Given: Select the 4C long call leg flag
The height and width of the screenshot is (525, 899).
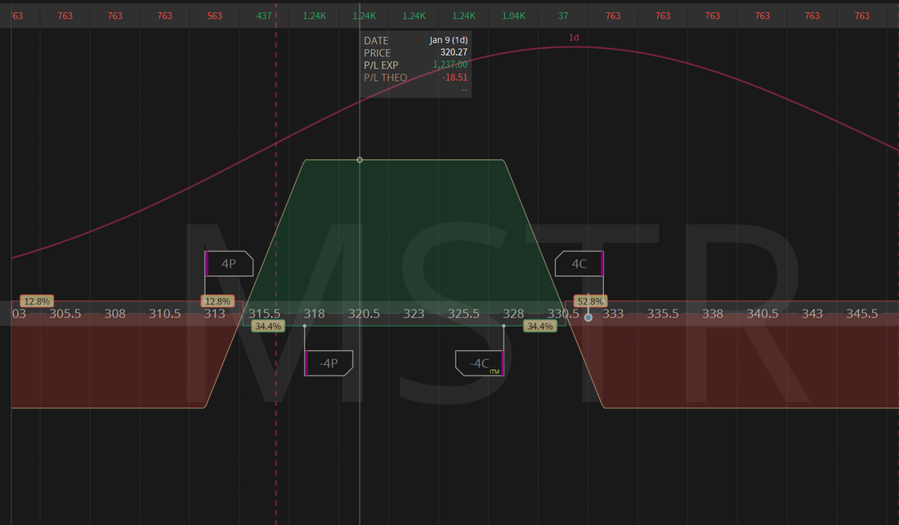Looking at the screenshot, I should pyautogui.click(x=579, y=264).
